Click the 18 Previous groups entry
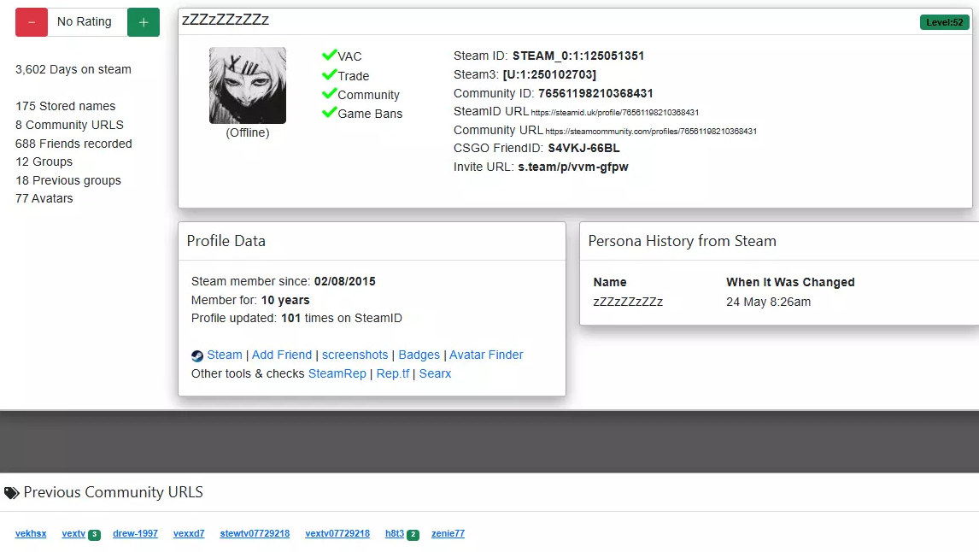This screenshot has width=979, height=552. click(x=68, y=180)
